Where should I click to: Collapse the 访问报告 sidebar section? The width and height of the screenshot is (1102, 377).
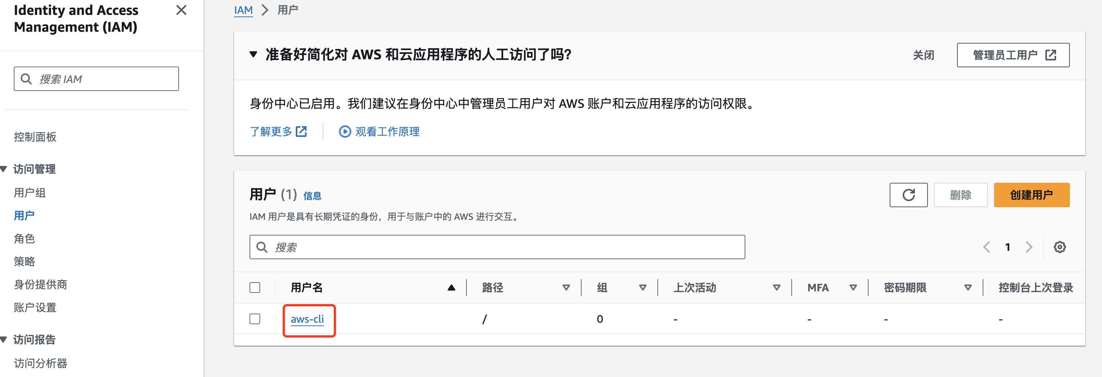(x=4, y=340)
